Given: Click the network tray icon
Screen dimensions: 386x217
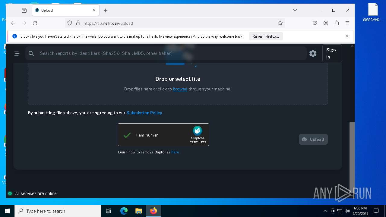Looking at the screenshot, I should 340,211.
